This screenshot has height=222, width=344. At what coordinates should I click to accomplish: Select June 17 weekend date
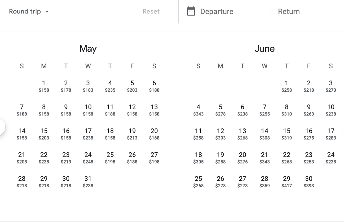click(x=331, y=134)
